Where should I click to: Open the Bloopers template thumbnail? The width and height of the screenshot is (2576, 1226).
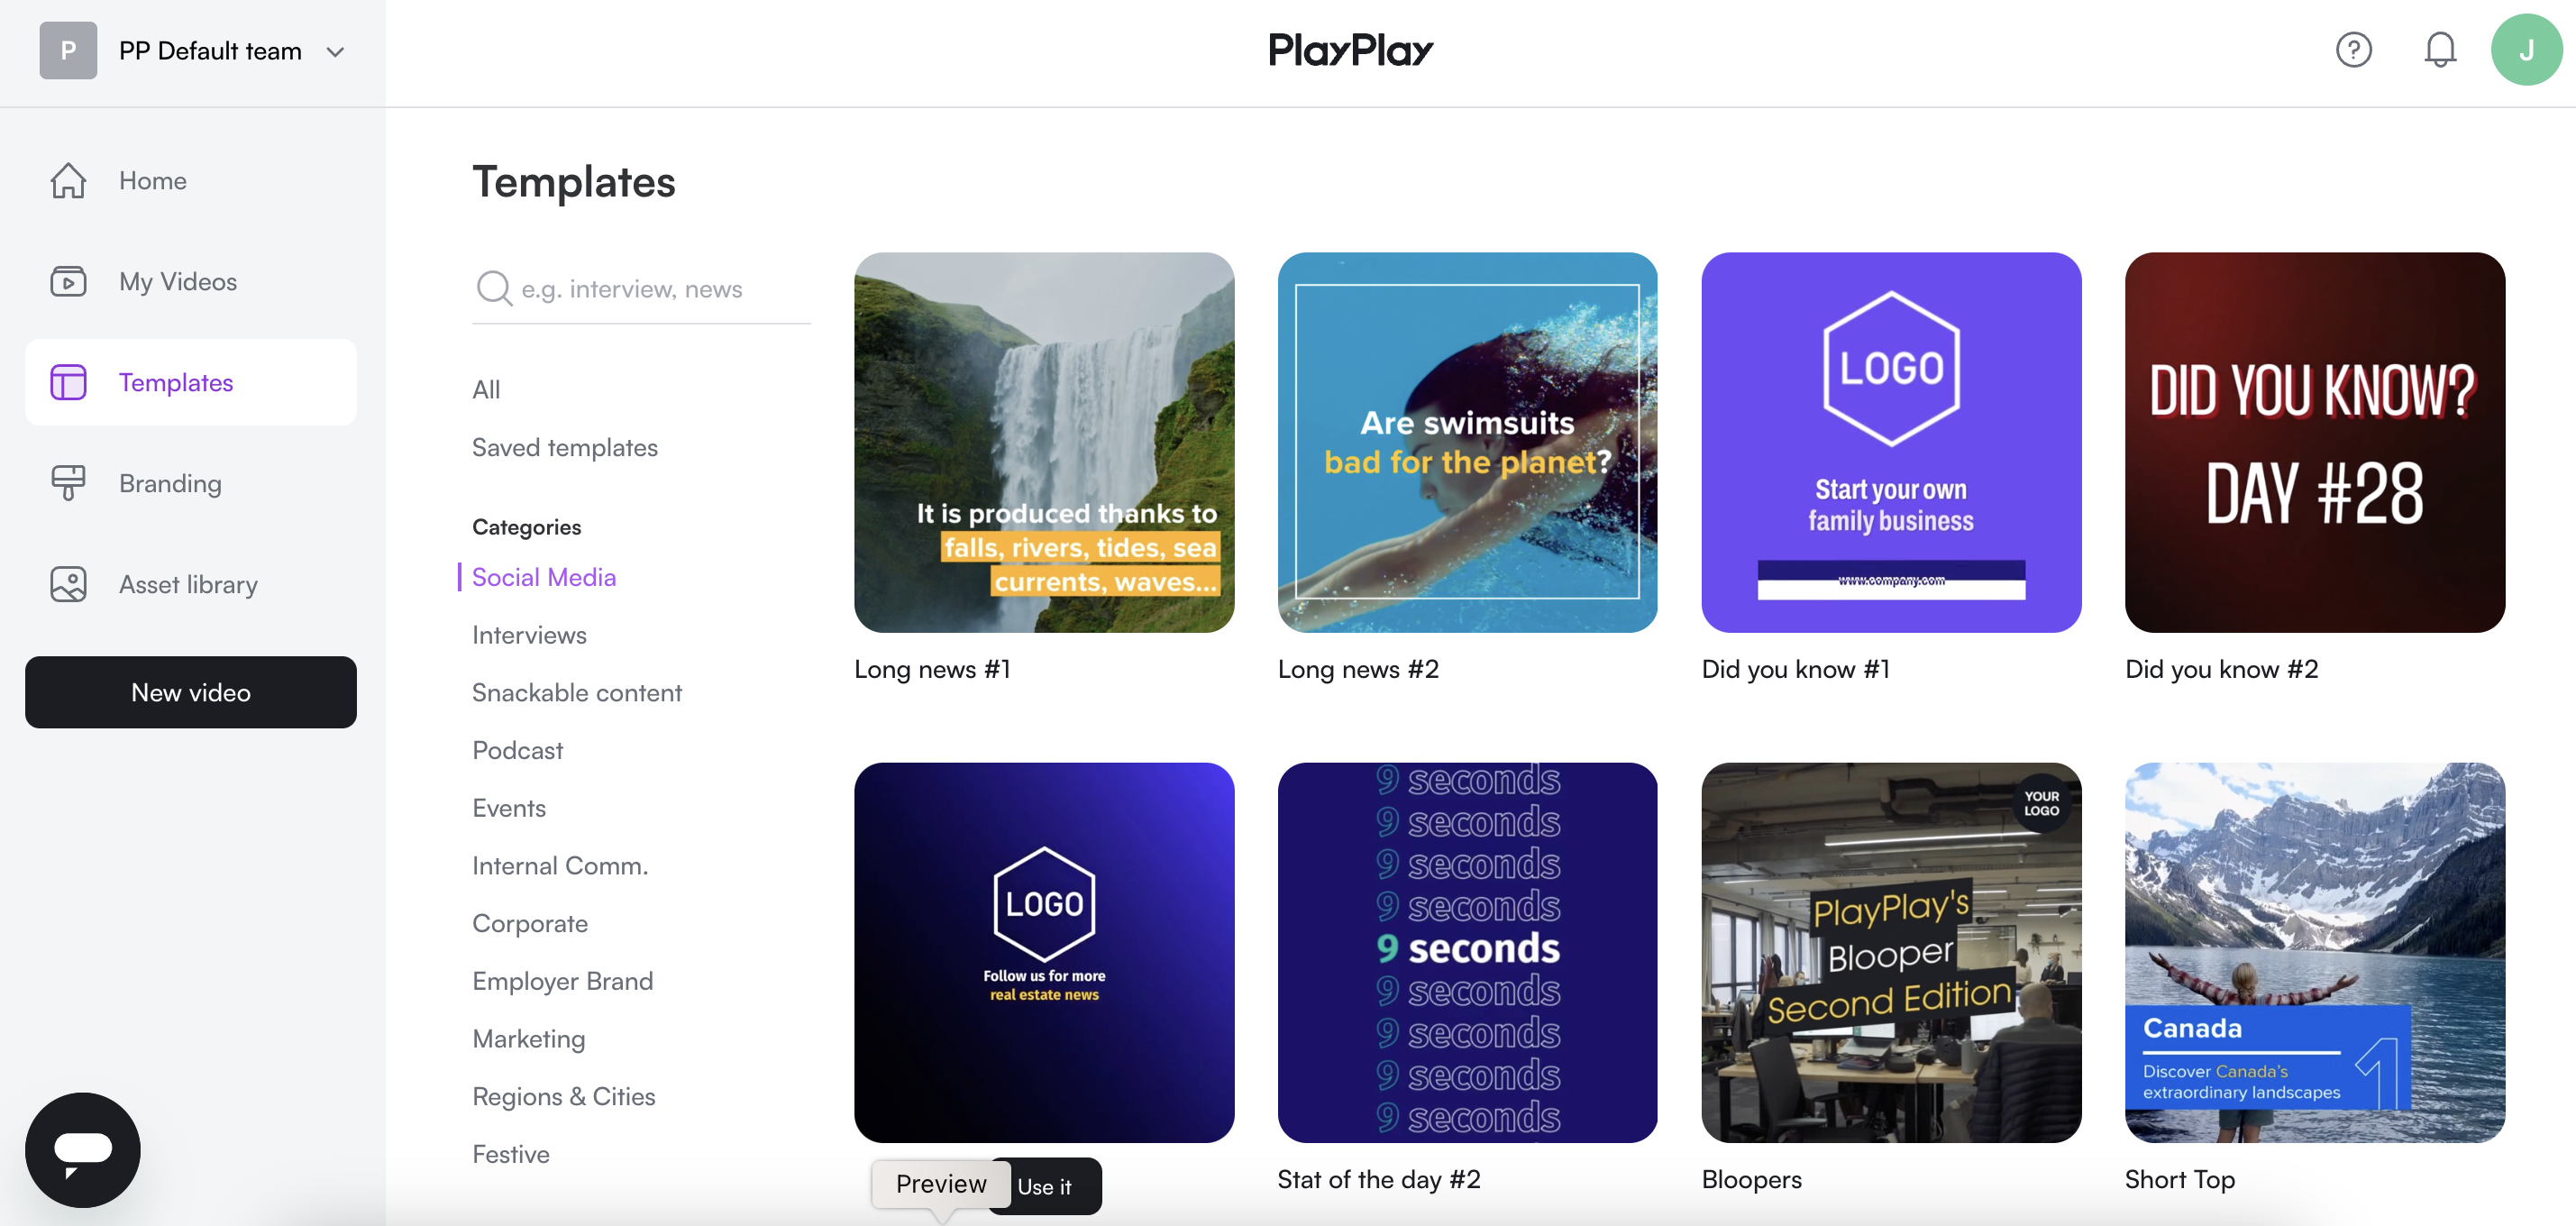(x=1890, y=952)
